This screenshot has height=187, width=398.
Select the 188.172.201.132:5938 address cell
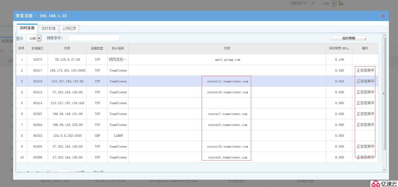(x=67, y=71)
